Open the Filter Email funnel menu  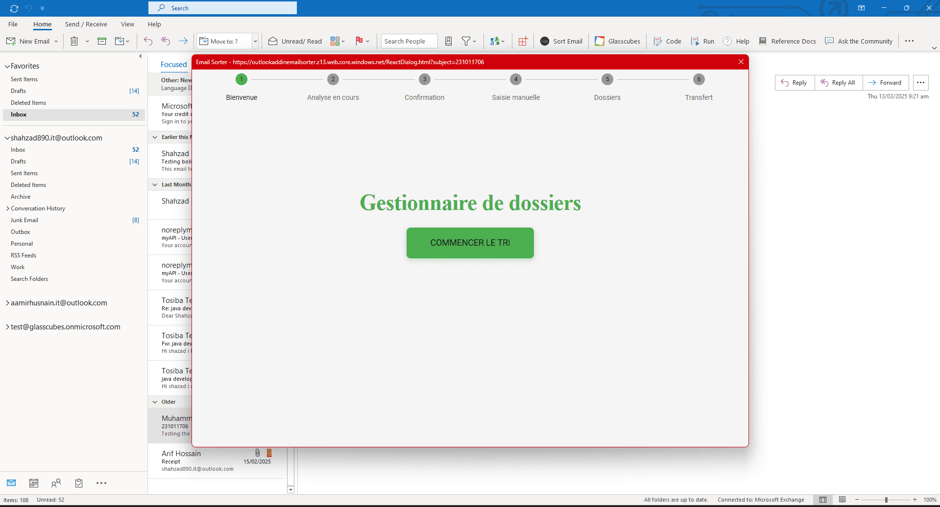point(469,41)
